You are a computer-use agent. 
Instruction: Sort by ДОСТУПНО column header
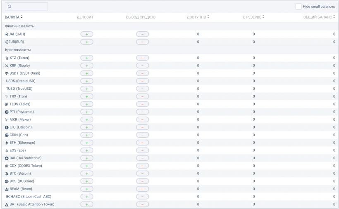pyautogui.click(x=198, y=17)
